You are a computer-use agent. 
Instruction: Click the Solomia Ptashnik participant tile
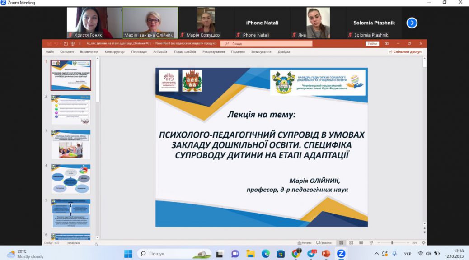click(374, 23)
